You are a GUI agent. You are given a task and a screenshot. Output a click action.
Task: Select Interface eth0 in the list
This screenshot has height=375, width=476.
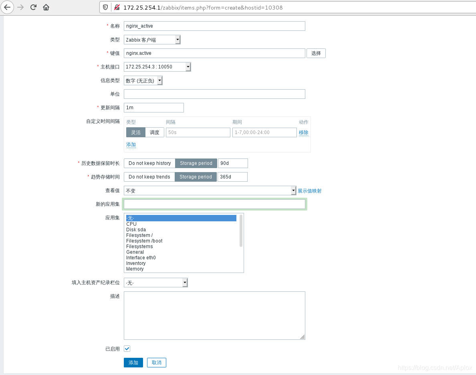click(x=181, y=258)
